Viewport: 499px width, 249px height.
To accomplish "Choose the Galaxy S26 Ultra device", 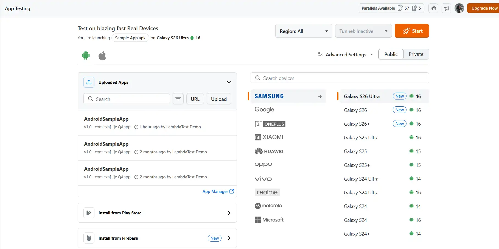I will pos(384,96).
